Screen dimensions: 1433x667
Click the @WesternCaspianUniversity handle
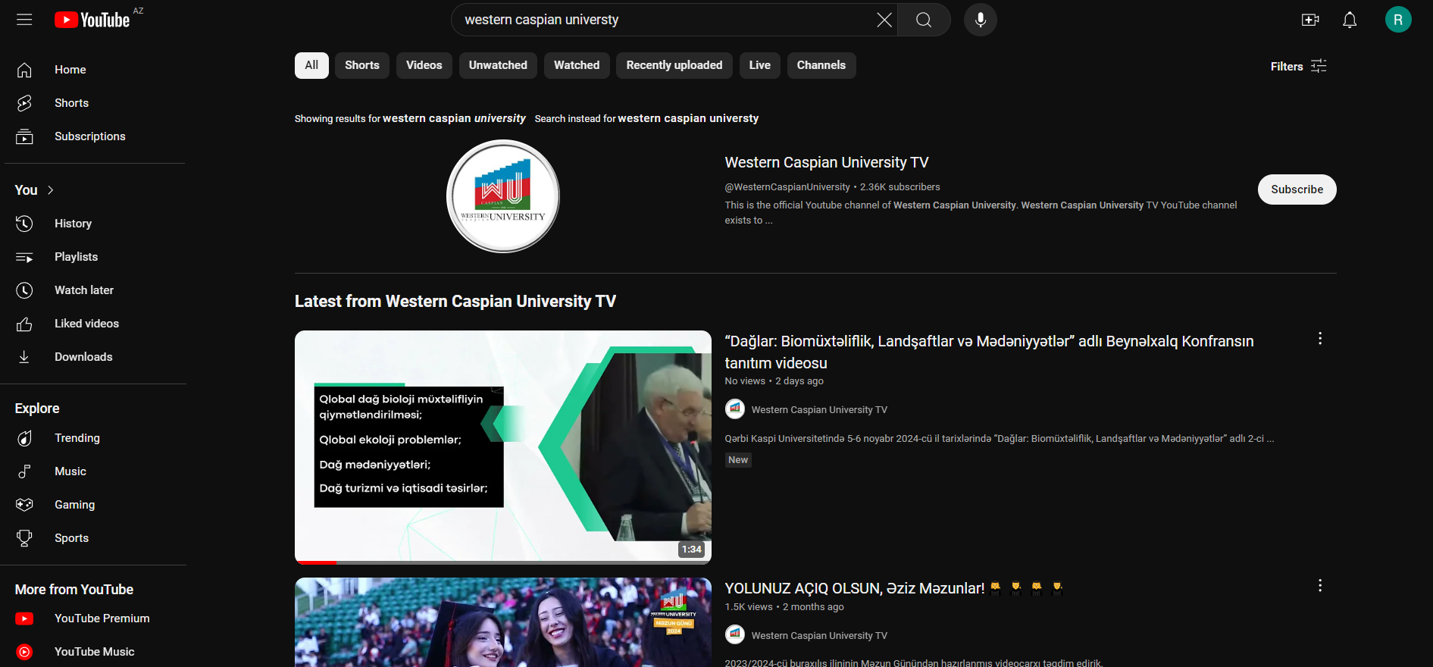tap(787, 187)
